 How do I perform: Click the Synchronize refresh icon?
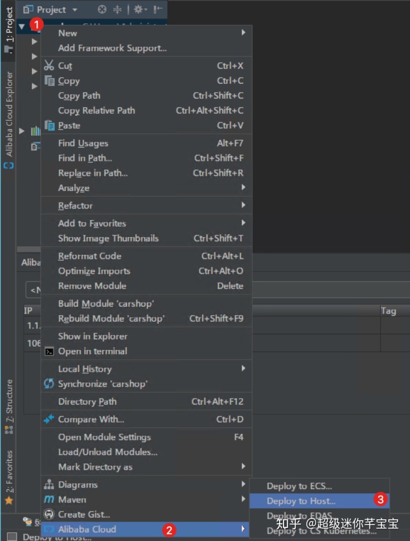(x=49, y=383)
